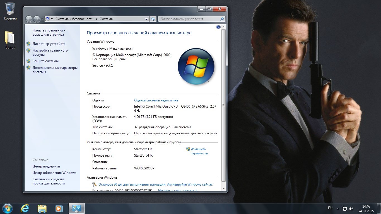The height and width of the screenshot is (214, 381).
Task: Click Изменить параметры link
Action: coord(199,151)
